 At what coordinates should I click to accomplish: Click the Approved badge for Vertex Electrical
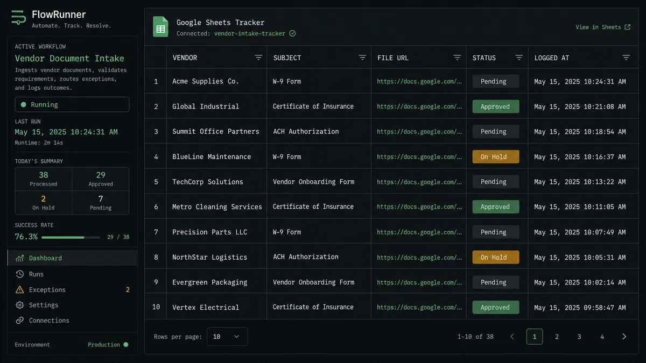point(496,307)
